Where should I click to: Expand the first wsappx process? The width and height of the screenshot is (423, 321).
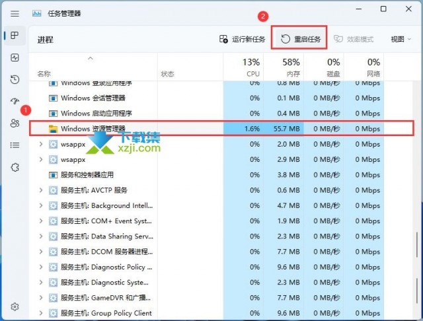pos(41,144)
